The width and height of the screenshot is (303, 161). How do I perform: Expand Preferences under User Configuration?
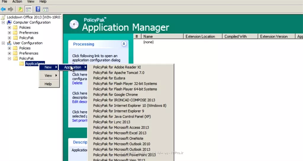tap(9, 53)
